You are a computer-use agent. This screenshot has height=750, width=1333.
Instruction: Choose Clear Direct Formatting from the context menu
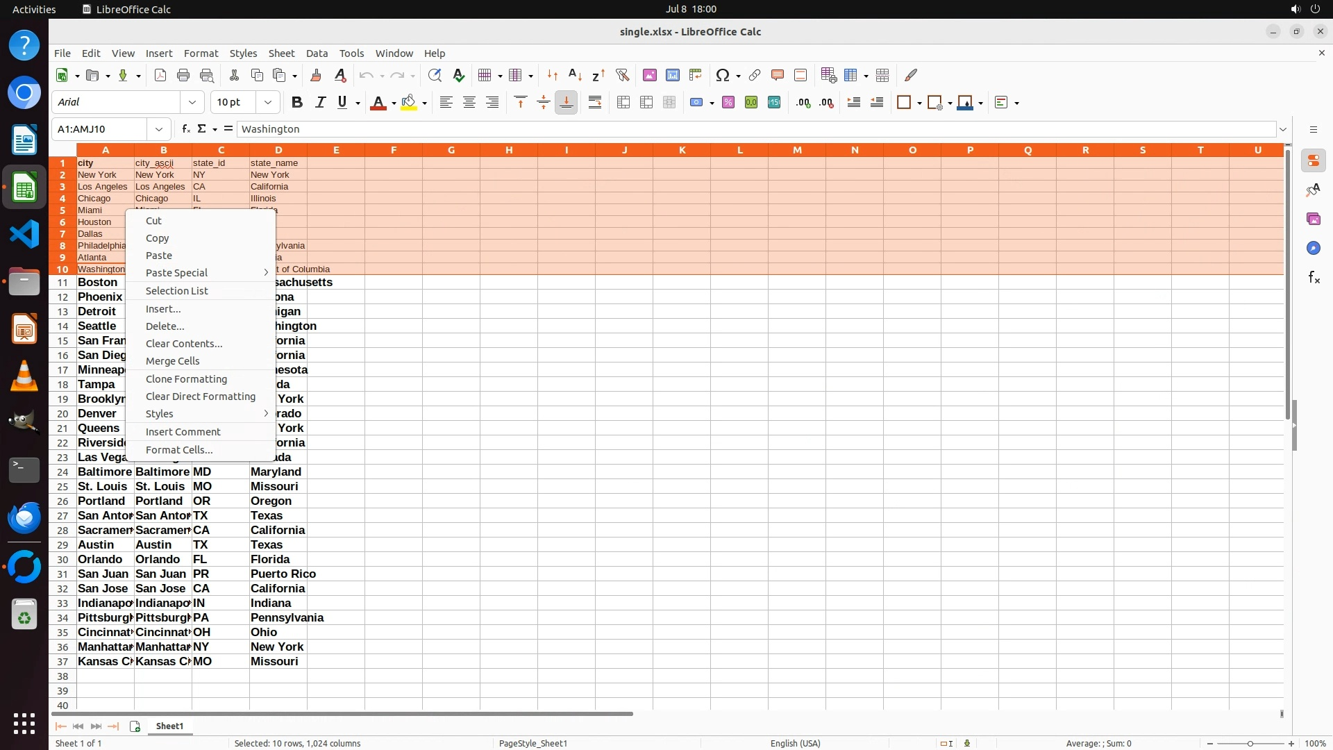(x=201, y=397)
